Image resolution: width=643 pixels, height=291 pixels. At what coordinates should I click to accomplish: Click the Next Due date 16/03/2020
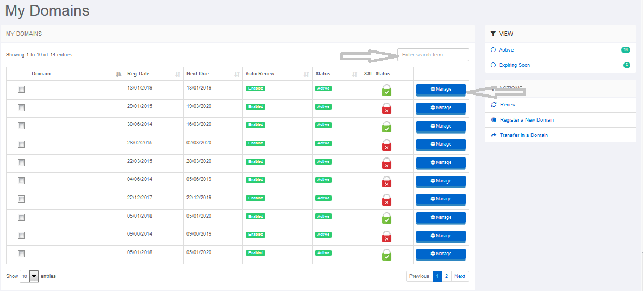[199, 124]
